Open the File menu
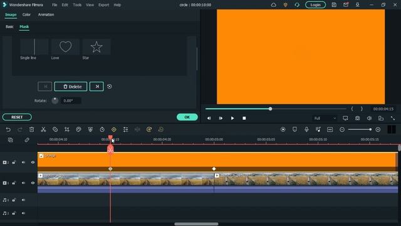This screenshot has height=226, width=401. tap(55, 4)
